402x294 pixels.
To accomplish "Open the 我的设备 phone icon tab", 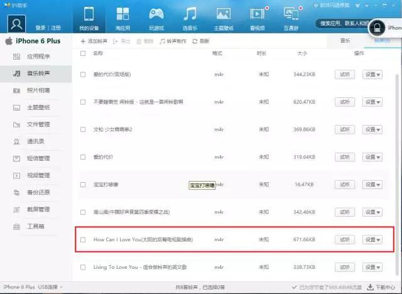I will tap(89, 18).
